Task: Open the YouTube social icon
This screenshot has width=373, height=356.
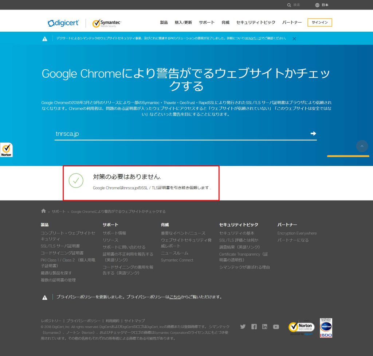Action: [276, 327]
